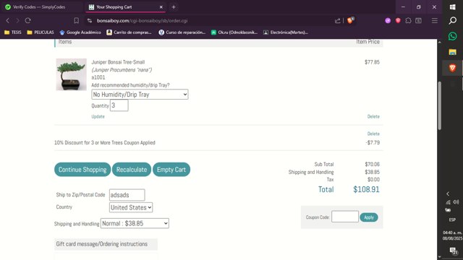Click the $77.85 item price
The width and height of the screenshot is (463, 260).
click(x=372, y=62)
